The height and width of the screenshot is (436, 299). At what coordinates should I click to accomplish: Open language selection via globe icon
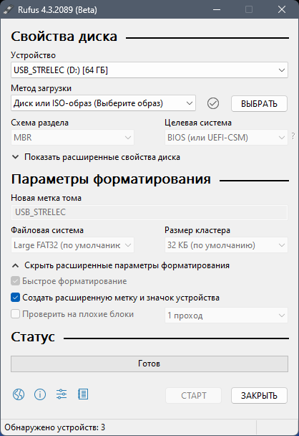19,394
